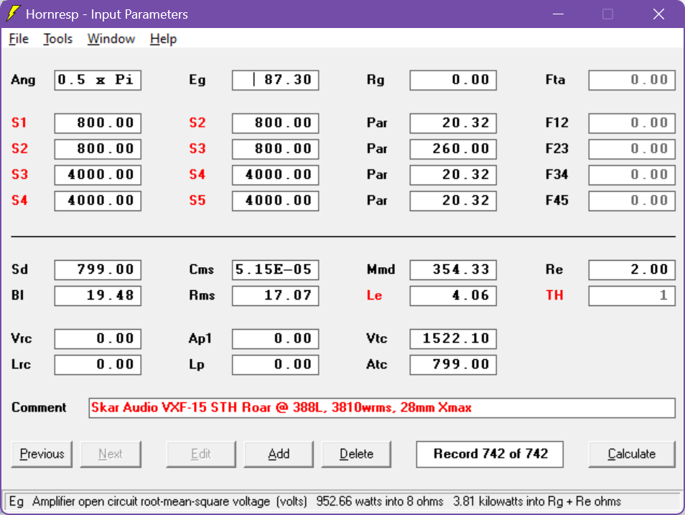Click the second-column S2 field in S1 row
This screenshot has width=685, height=515.
pyautogui.click(x=276, y=123)
